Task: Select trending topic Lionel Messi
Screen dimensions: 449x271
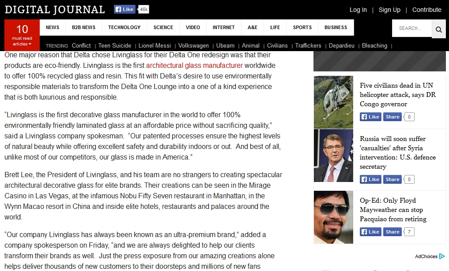Action: (155, 46)
